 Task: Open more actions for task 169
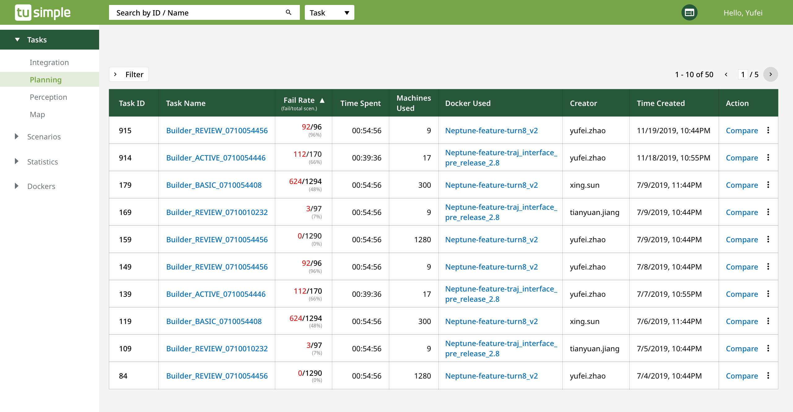pos(768,212)
